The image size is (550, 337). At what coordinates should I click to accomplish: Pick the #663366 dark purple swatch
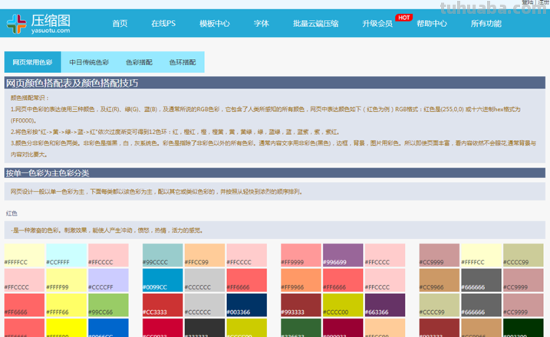385,305
